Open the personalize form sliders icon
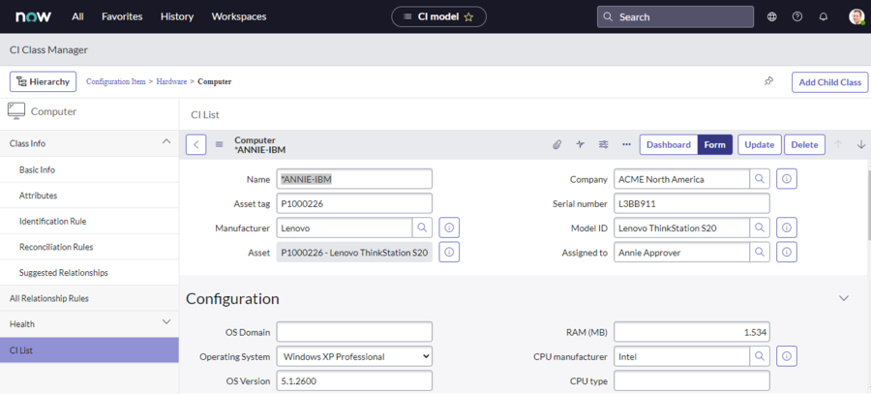 coord(603,144)
